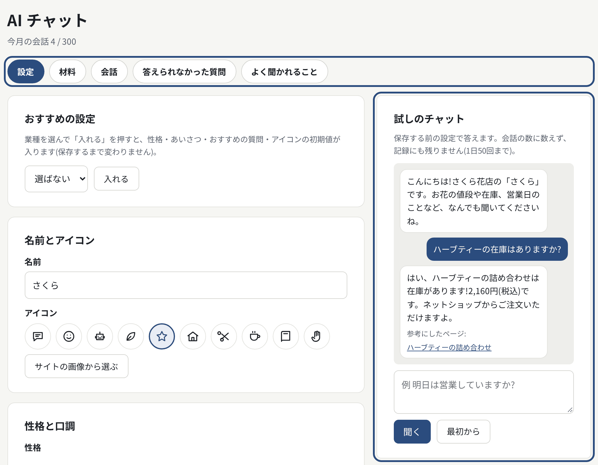Choose the star icon
Screen dimensions: 598x465
[x=162, y=336]
